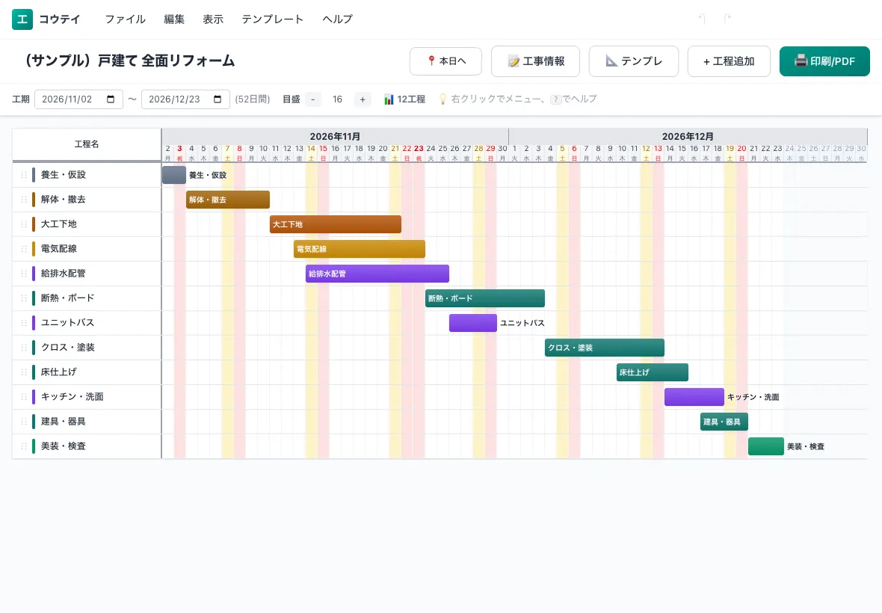The height and width of the screenshot is (613, 882).
Task: Click the (52日間) duration label
Action: [253, 99]
